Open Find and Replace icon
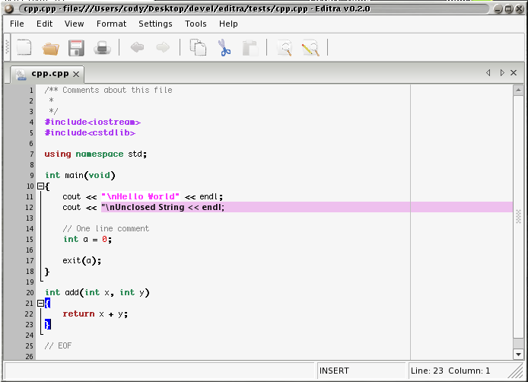This screenshot has width=528, height=382. (310, 49)
